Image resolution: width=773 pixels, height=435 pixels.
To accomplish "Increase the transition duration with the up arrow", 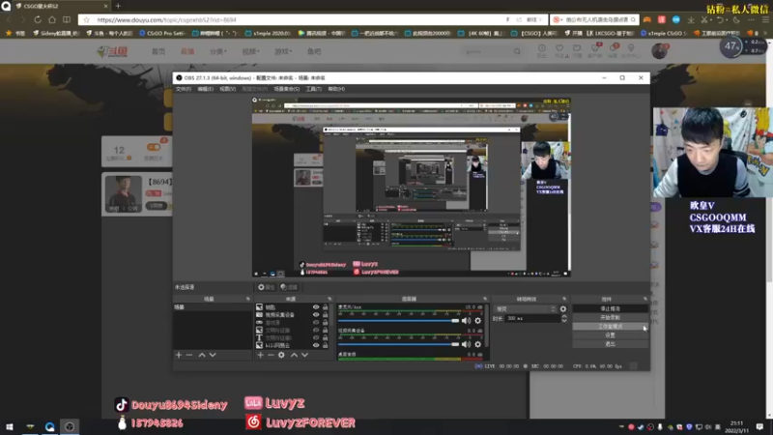I will click(564, 316).
